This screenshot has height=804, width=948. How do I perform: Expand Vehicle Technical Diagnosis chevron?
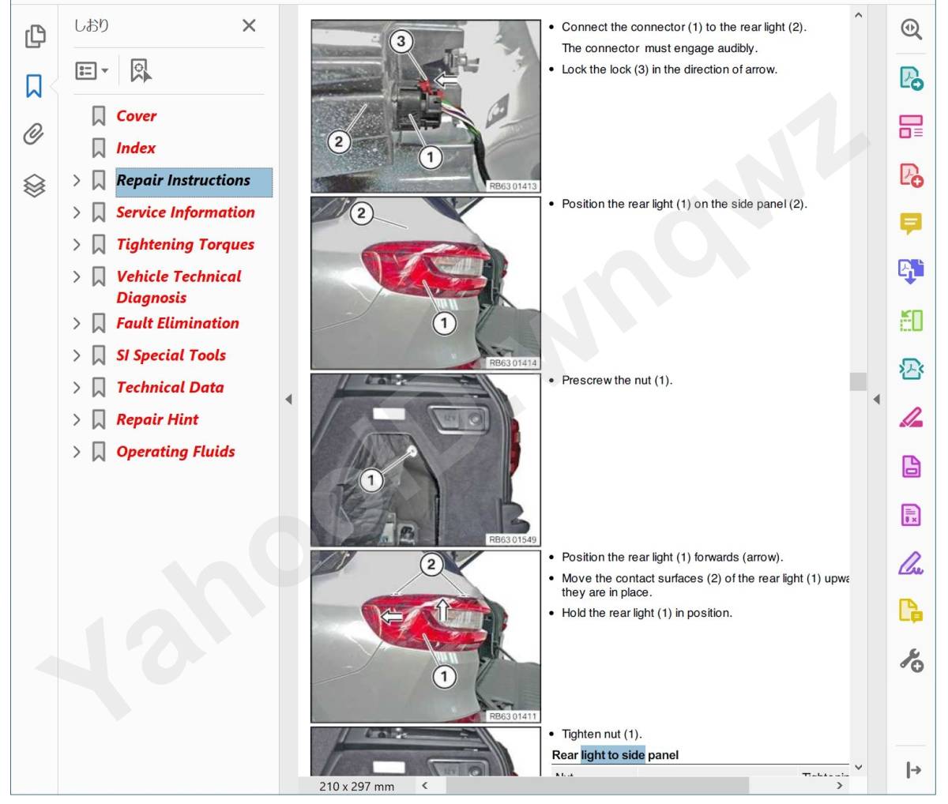[x=77, y=276]
